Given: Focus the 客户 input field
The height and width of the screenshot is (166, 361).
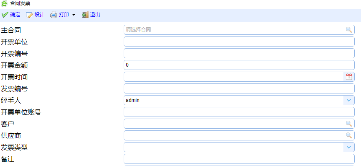Looking at the screenshot, I should tap(239, 124).
